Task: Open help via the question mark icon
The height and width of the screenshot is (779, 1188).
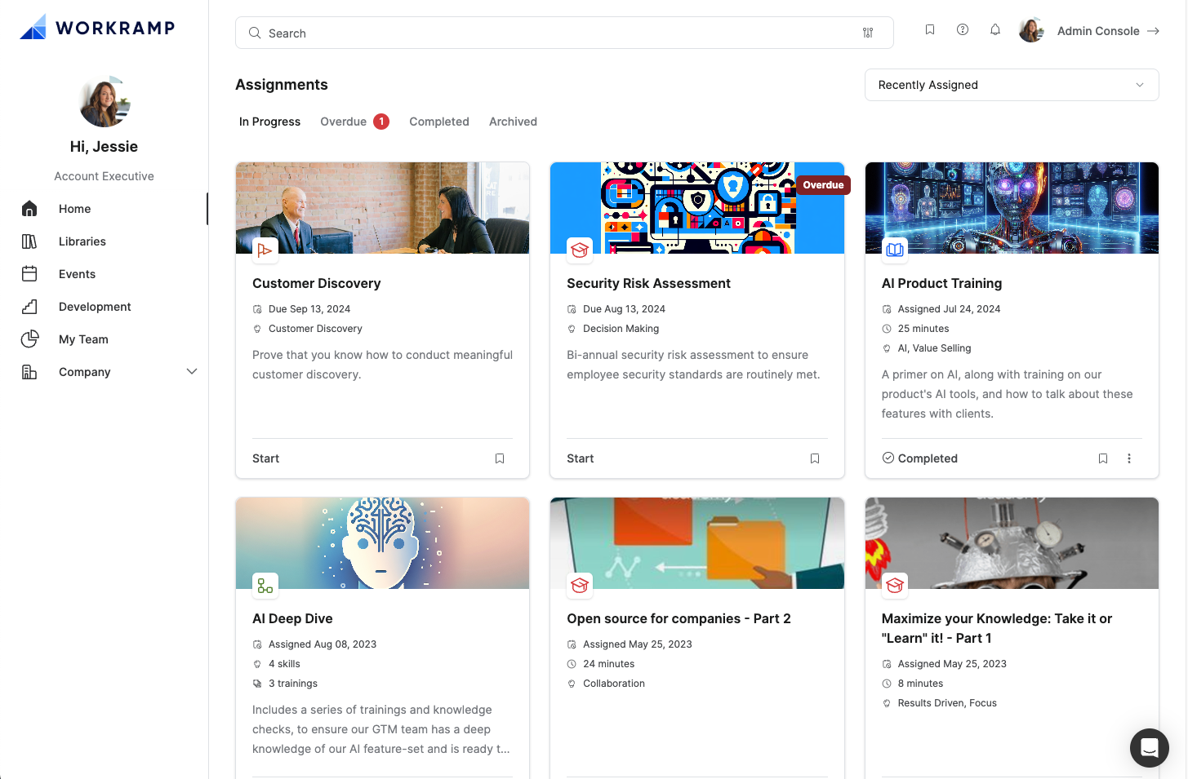Action: click(962, 29)
